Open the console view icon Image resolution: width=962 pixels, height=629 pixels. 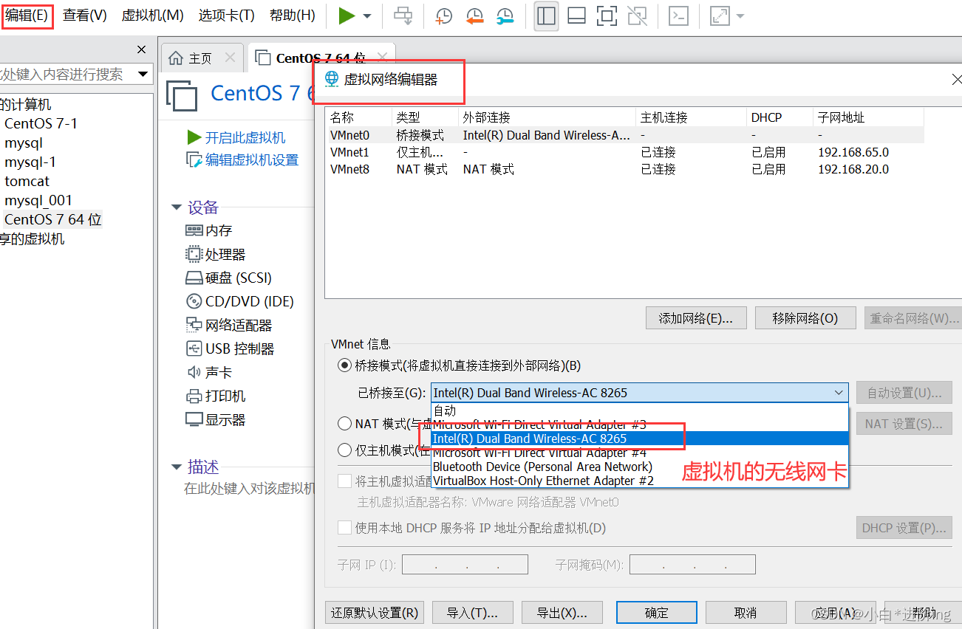pos(678,16)
